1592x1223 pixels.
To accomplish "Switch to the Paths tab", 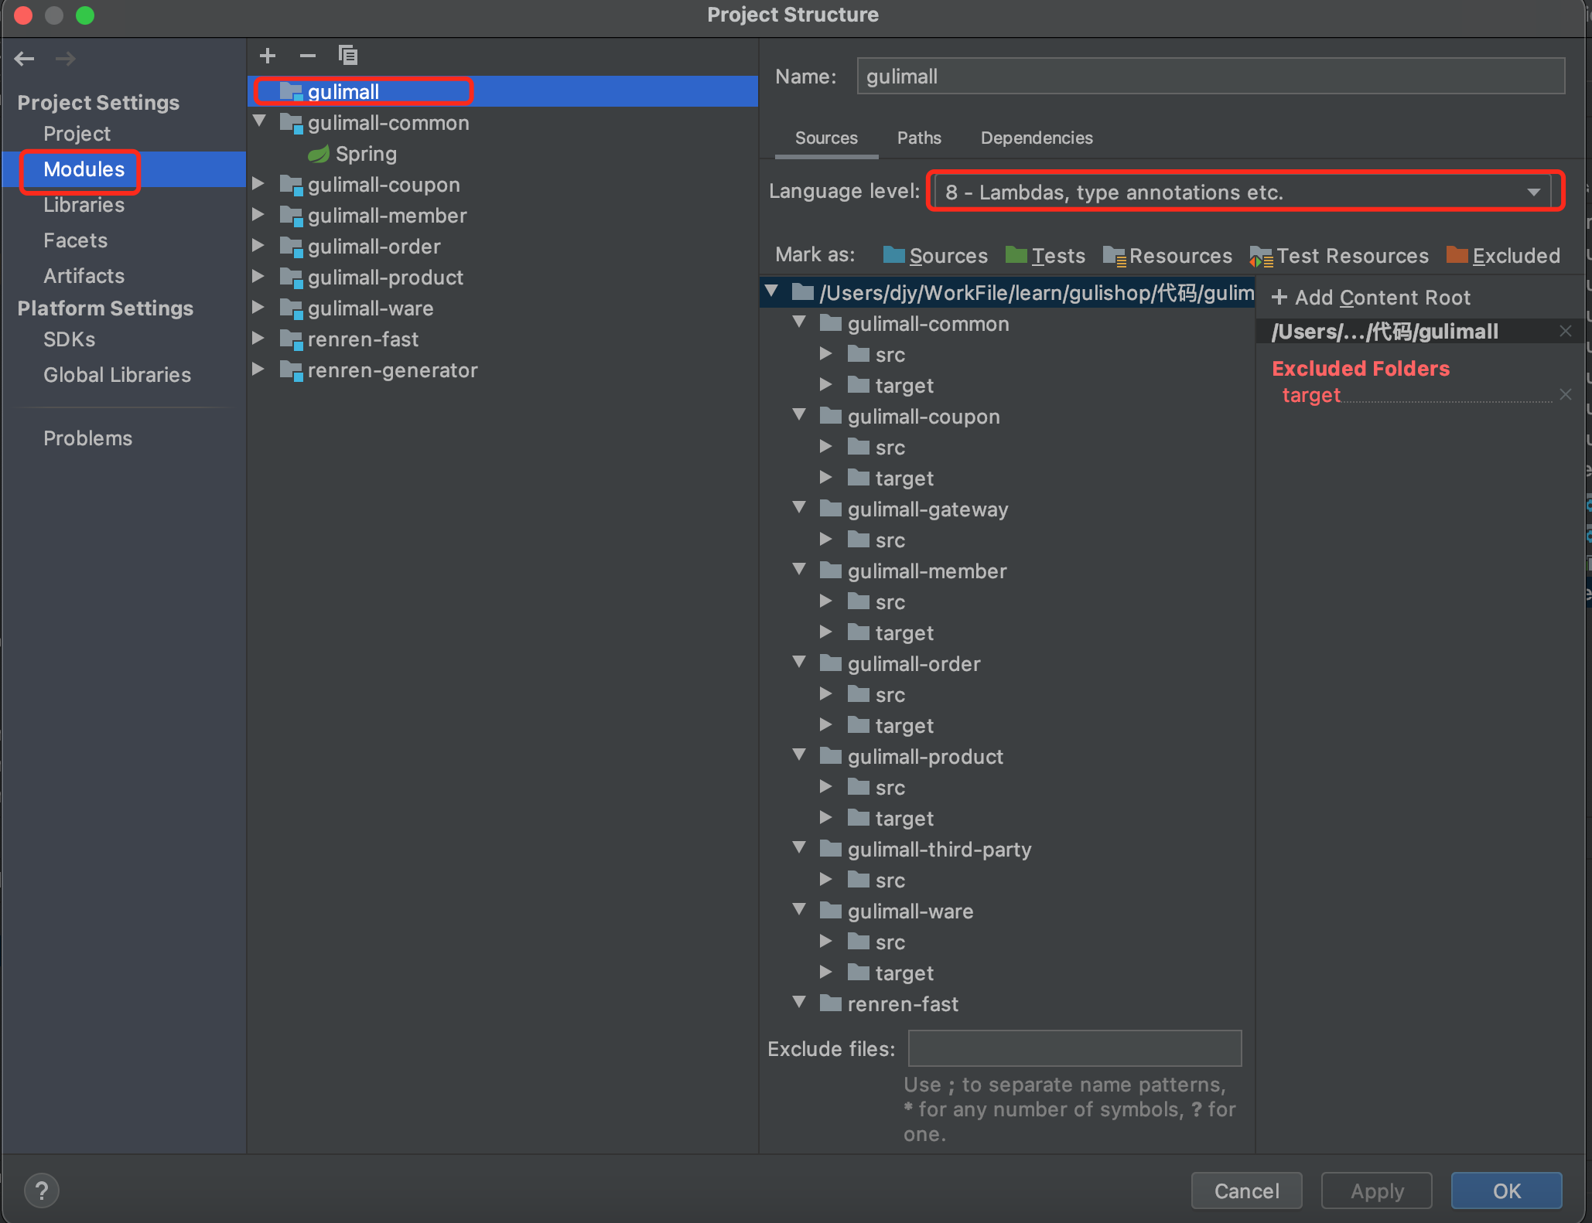I will pyautogui.click(x=918, y=138).
